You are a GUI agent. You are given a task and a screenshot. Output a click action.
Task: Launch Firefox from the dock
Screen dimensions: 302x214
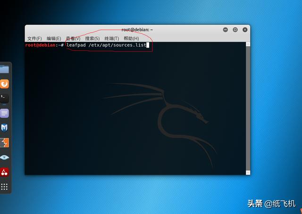(x=4, y=84)
